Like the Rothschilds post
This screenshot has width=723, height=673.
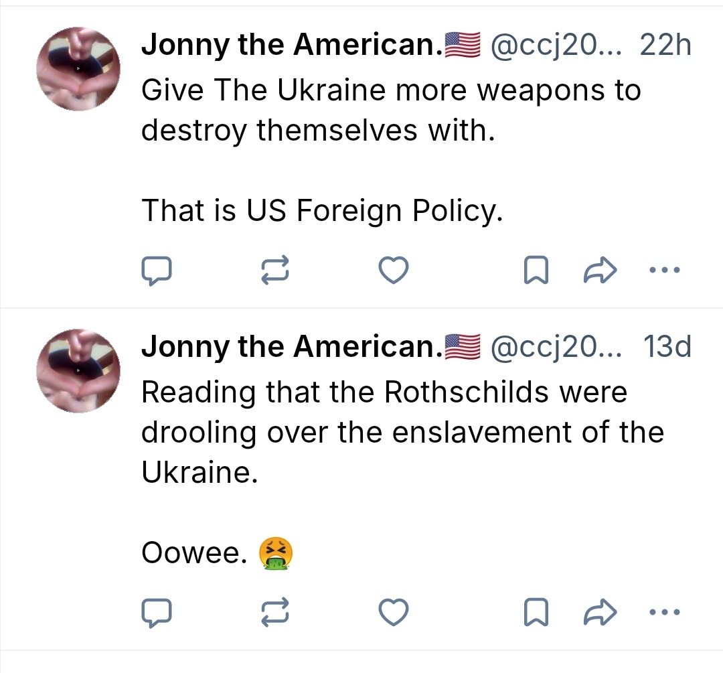pos(393,612)
